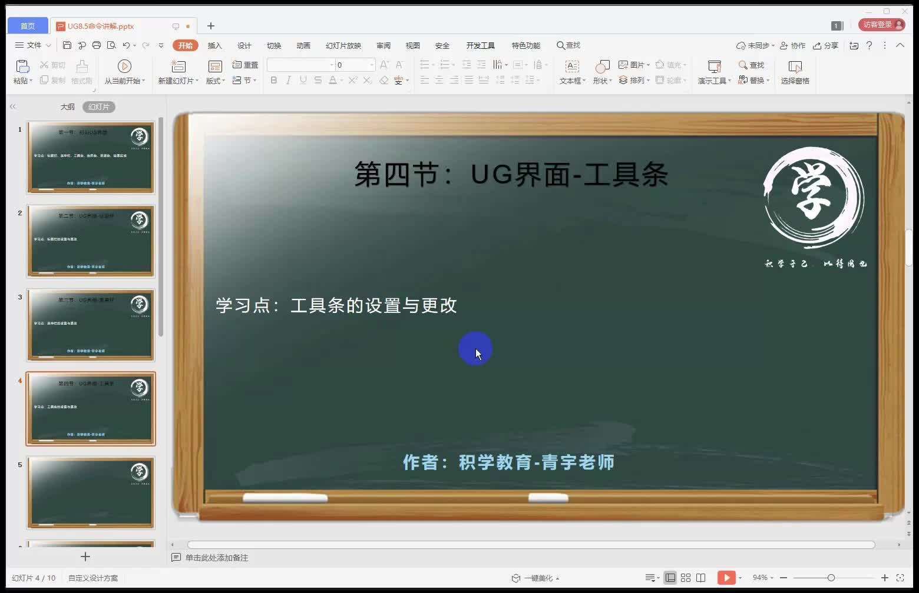Insert a picture into the slide
919x593 pixels.
632,65
